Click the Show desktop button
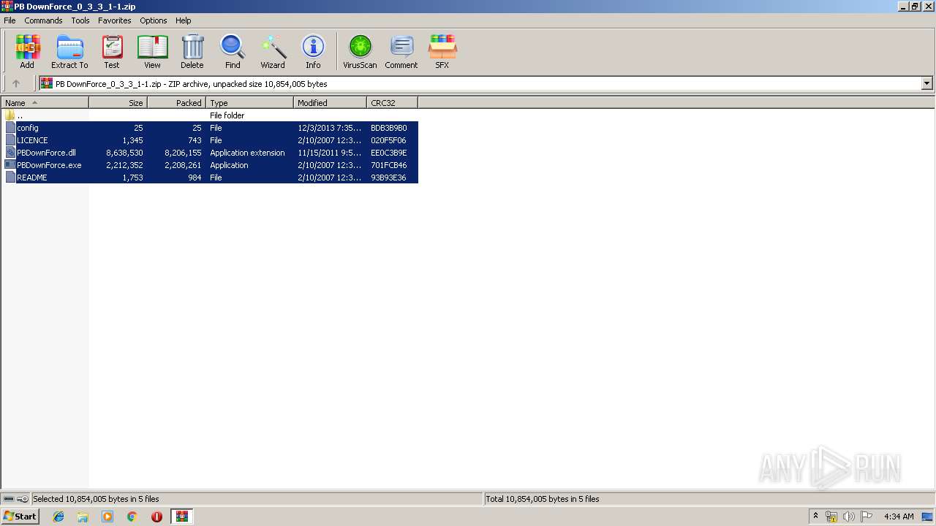The width and height of the screenshot is (936, 526). pyautogui.click(x=927, y=517)
